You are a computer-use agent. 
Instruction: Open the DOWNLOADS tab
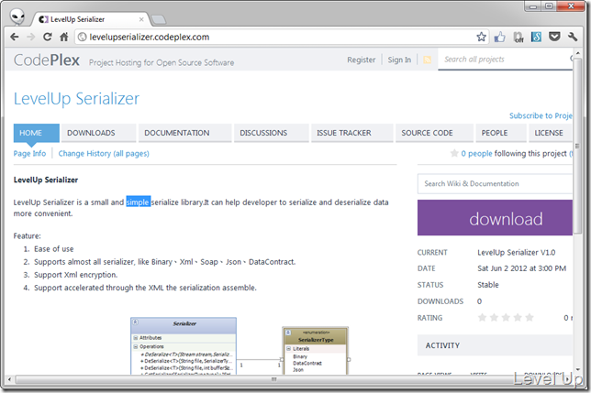[x=98, y=133]
